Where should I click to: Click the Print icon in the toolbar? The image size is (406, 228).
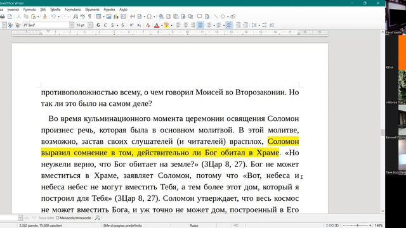click(3, 16)
